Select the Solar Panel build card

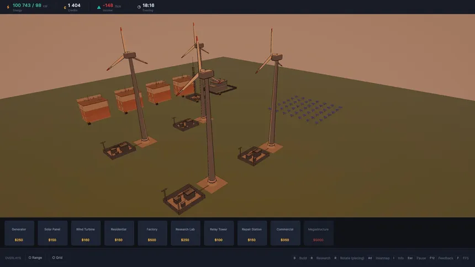pos(52,233)
